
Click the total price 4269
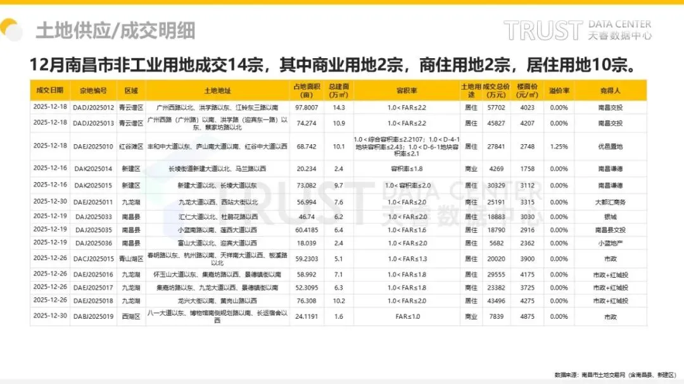click(x=496, y=169)
